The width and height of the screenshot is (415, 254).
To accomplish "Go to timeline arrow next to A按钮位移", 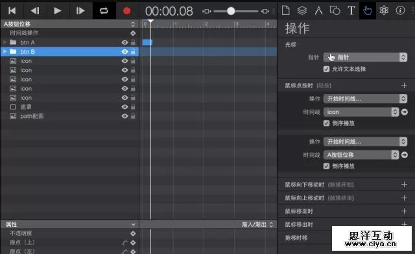I will [405, 155].
